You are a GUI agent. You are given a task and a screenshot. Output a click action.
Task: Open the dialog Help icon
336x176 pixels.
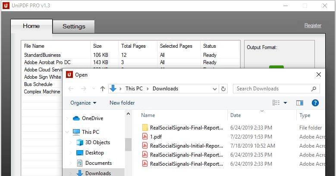click(315, 103)
